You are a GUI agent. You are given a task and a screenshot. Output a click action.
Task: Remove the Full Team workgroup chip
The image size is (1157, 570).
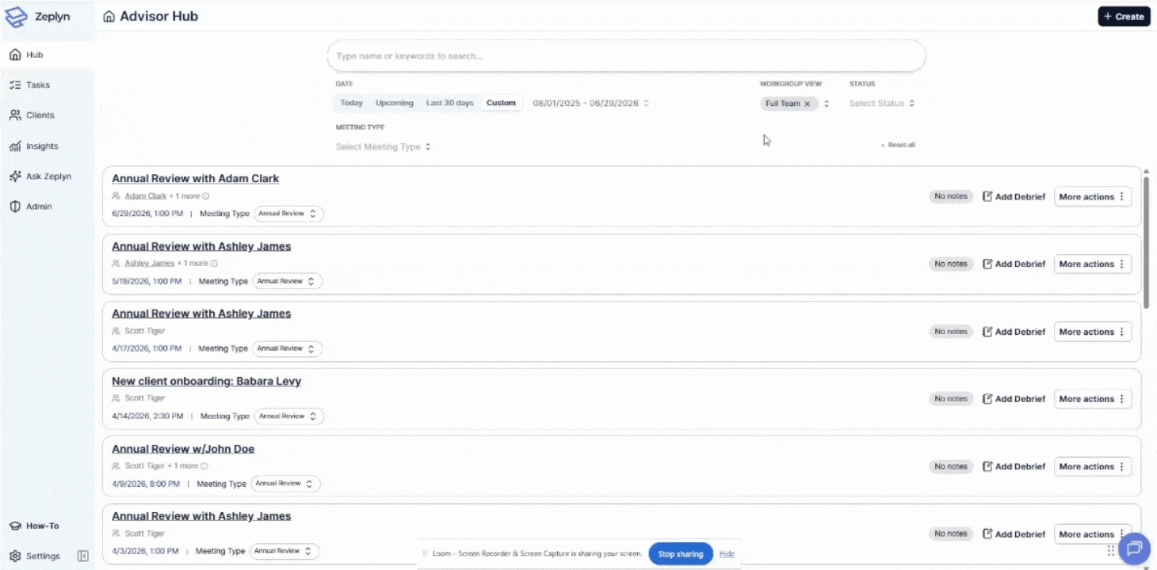[x=808, y=104]
